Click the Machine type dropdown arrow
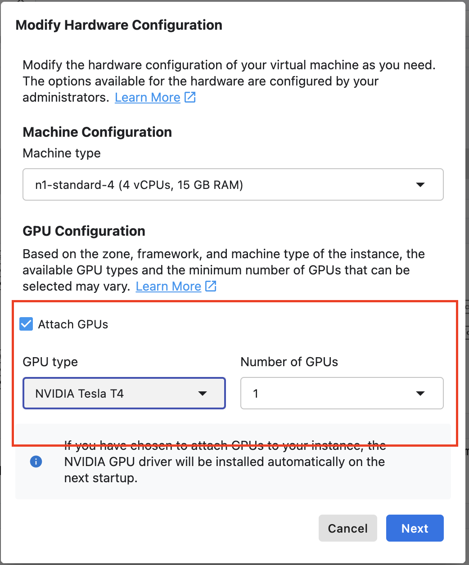The image size is (469, 565). tap(420, 184)
